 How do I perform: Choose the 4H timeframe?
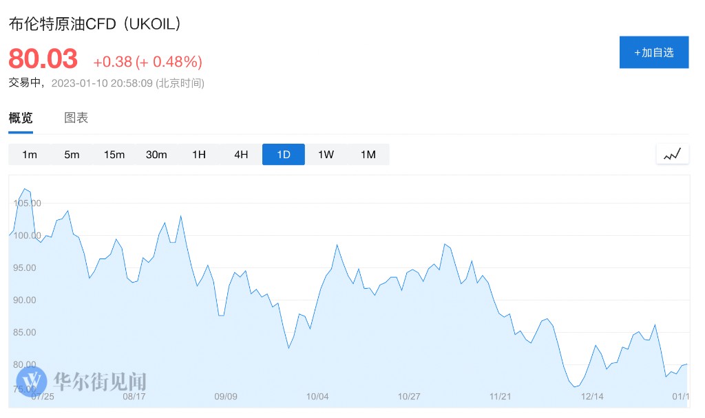coord(241,155)
